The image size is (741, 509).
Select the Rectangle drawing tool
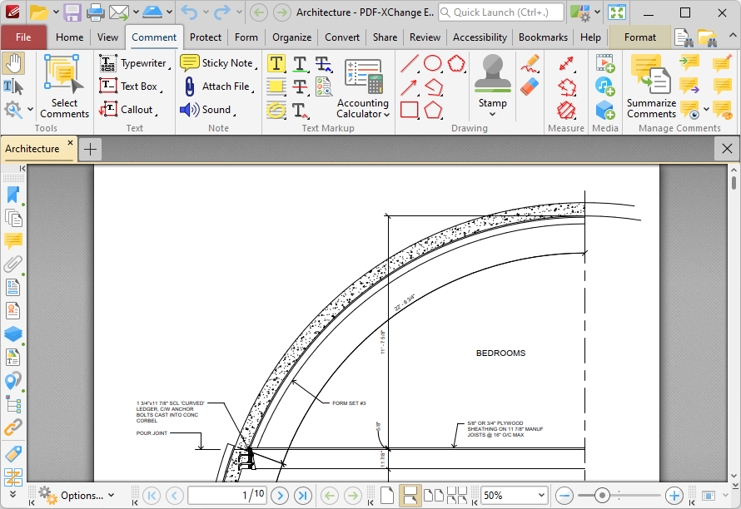click(x=410, y=110)
